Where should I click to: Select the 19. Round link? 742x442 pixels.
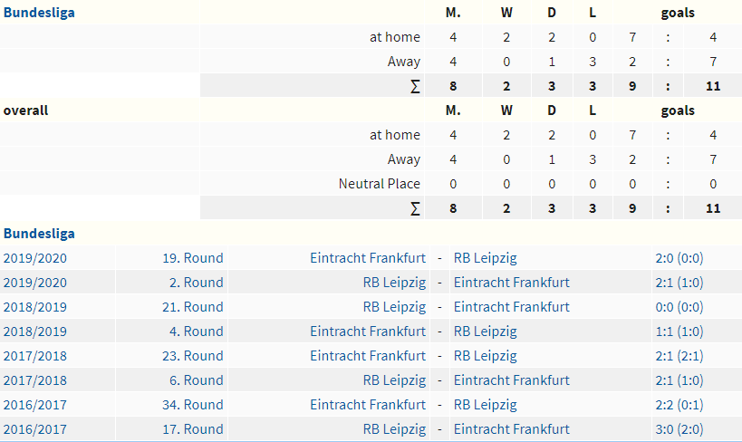(193, 258)
